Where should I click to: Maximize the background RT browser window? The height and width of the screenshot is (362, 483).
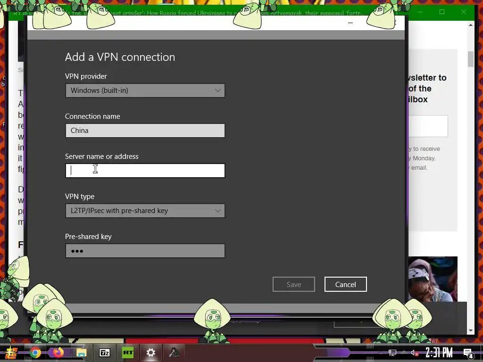coord(441,12)
